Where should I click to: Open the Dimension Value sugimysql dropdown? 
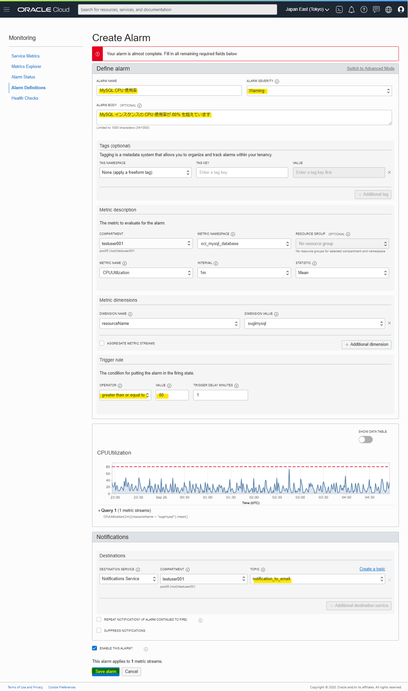(x=315, y=323)
